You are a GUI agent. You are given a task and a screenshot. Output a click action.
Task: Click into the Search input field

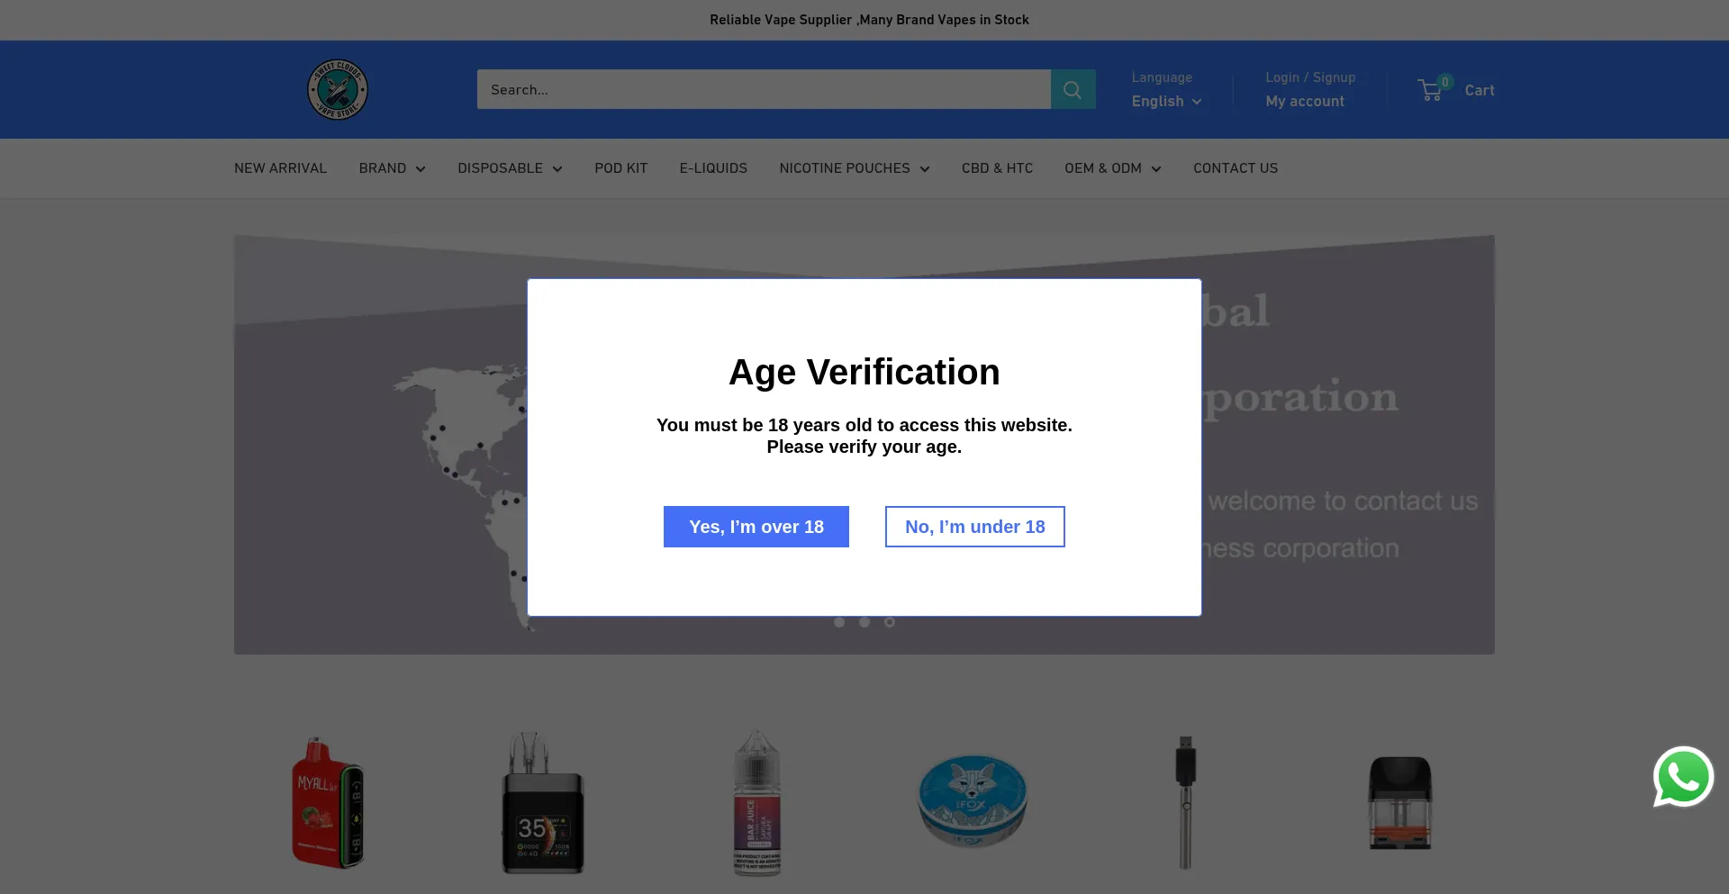tap(763, 89)
